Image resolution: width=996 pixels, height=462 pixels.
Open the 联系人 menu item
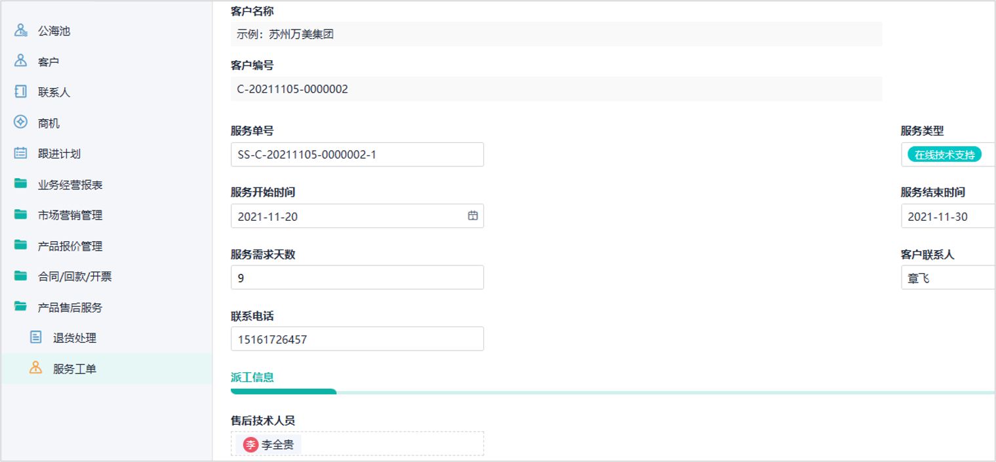pos(106,92)
